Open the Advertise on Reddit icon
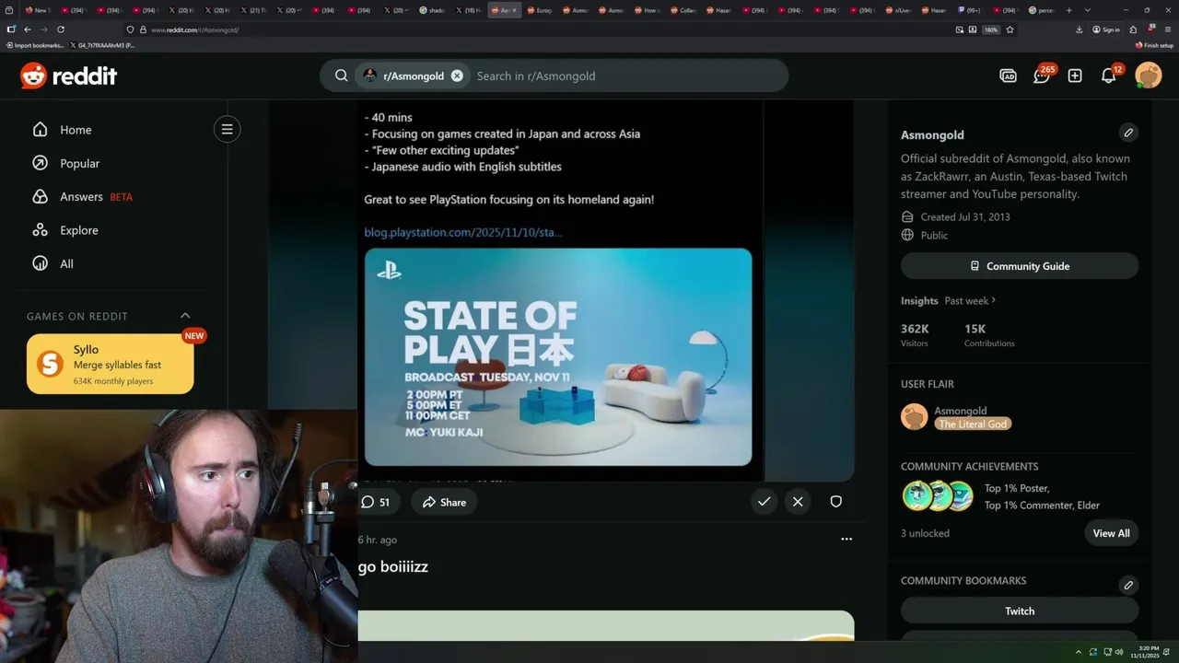 [1008, 76]
